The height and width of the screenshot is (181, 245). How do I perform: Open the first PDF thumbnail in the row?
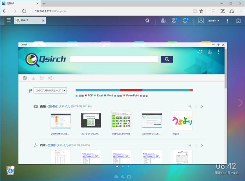tap(61, 157)
